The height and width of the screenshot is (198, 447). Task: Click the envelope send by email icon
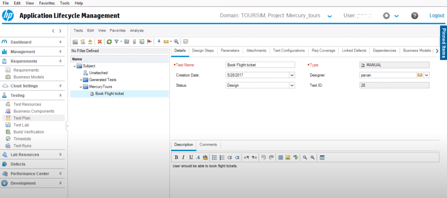166,42
